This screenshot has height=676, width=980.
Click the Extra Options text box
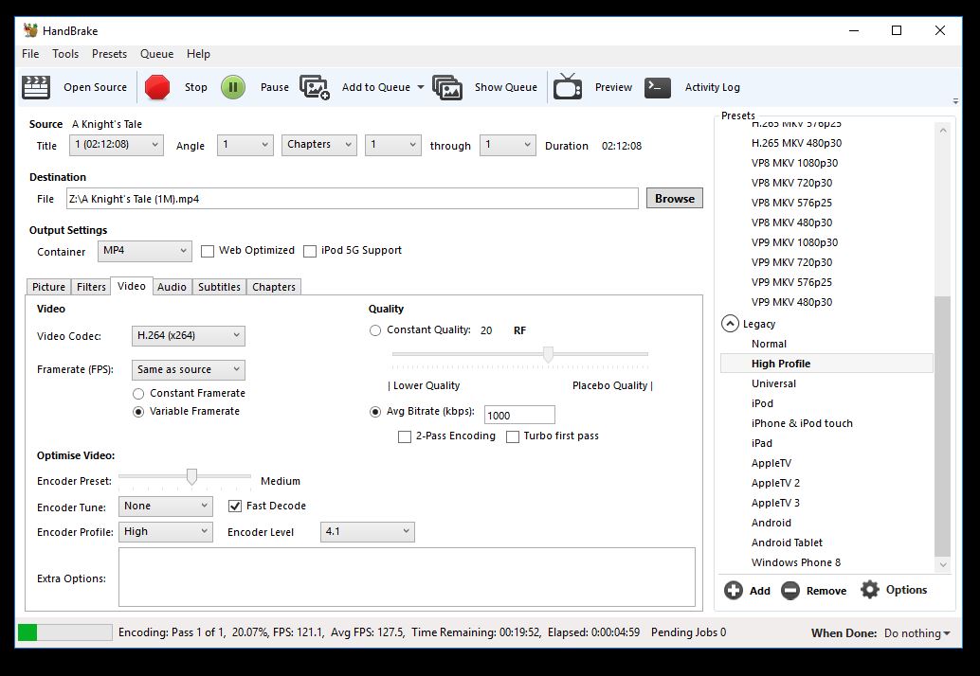pyautogui.click(x=407, y=578)
